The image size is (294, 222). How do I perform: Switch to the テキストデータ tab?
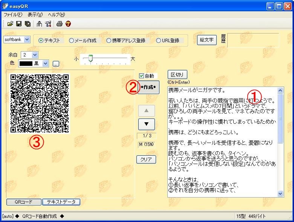tap(61, 202)
